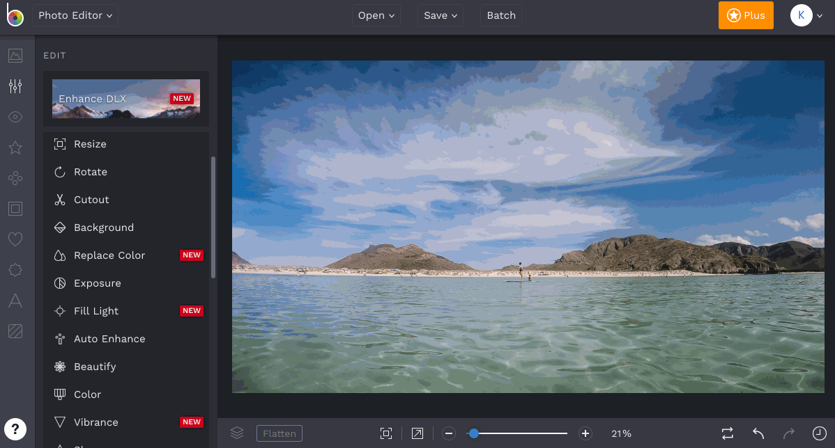The width and height of the screenshot is (835, 448).
Task: Open the Overlays badge sidebar icon
Action: click(15, 270)
